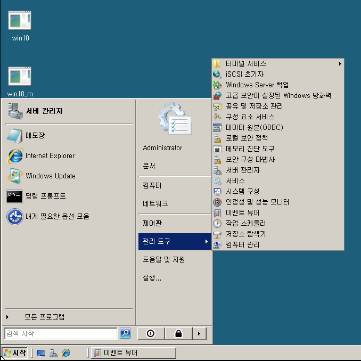Click the 안정성 및 성능 모니터 gauge icon
361x361 pixels.
[x=217, y=202]
